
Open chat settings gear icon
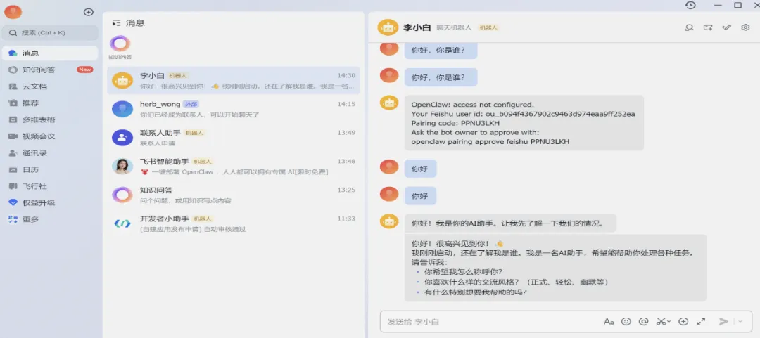[745, 27]
